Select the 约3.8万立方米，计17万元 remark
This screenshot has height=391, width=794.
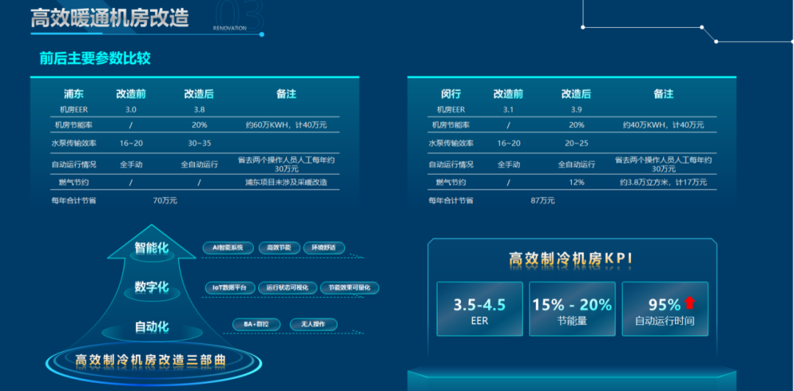coord(663,182)
